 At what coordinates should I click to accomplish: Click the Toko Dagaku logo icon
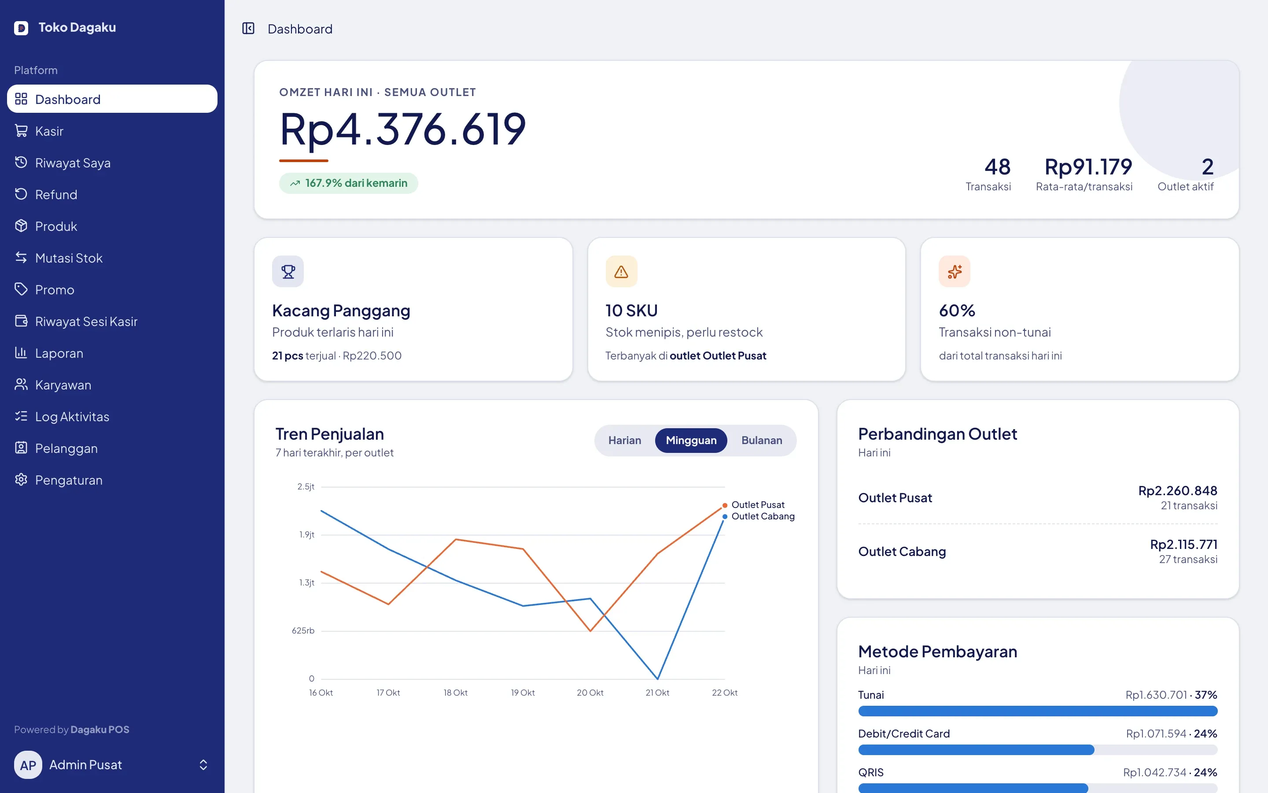point(21,28)
